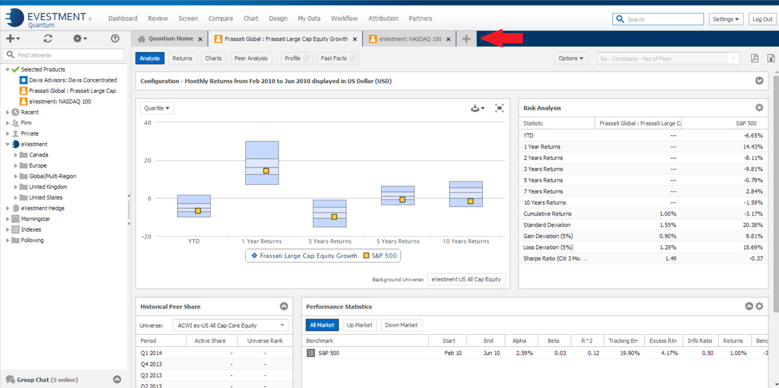This screenshot has width=779, height=388.
Task: Expand the Group Chat panel arrow
Action: point(117,380)
